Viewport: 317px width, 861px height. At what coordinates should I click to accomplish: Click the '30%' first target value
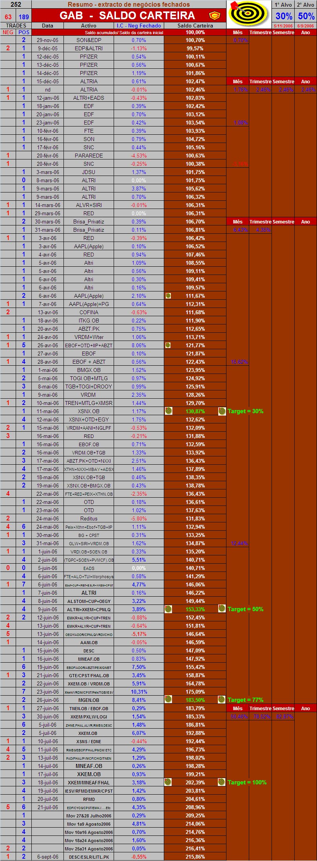pyautogui.click(x=284, y=16)
